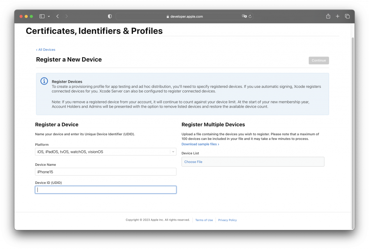Click the Register Devices info icon
Viewport: 369px width, 249px height.
point(44,81)
